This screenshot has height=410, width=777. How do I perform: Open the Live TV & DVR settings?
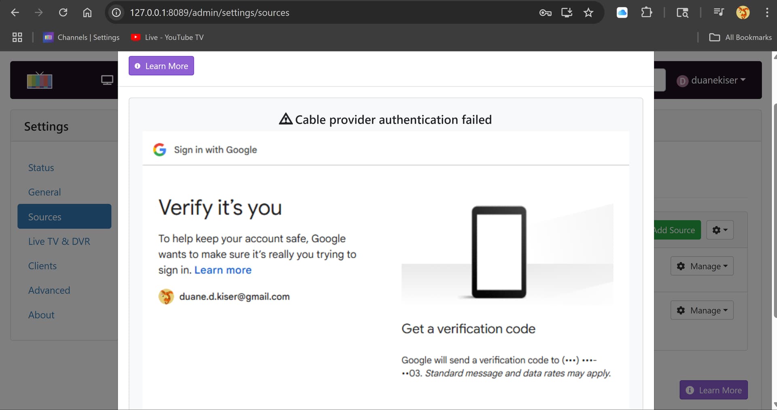click(59, 241)
